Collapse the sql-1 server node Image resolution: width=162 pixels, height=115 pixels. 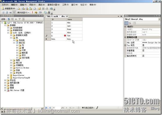tap(2, 23)
